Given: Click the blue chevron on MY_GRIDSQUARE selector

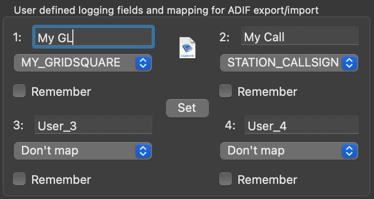Looking at the screenshot, I should click(x=143, y=63).
